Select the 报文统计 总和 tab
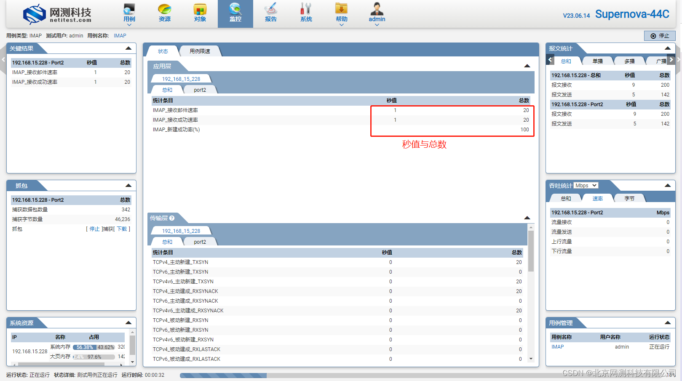682x381 pixels. pos(566,61)
